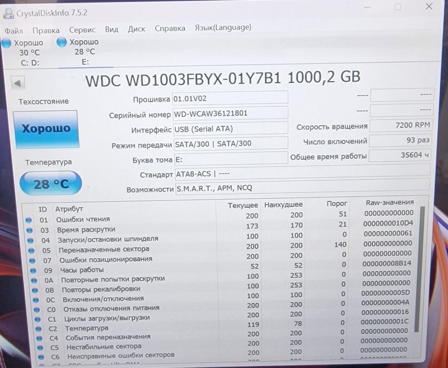The width and height of the screenshot is (448, 368).
Task: Click the status dot of attribute 07
Action: pos(32,261)
